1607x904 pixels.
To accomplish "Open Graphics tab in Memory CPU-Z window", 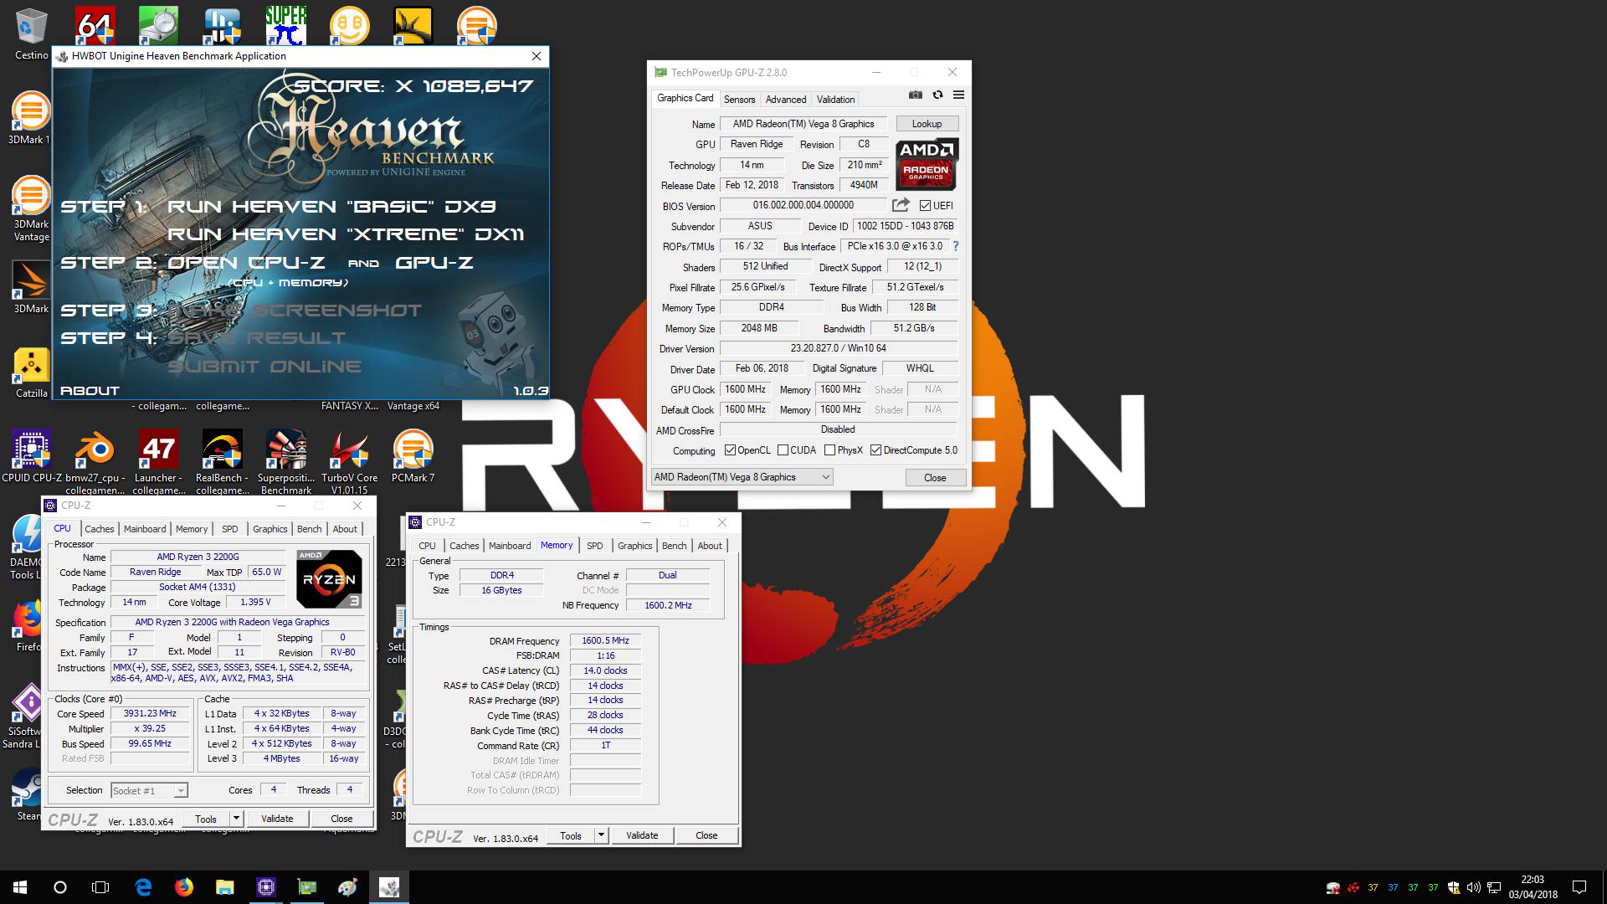I will click(634, 546).
